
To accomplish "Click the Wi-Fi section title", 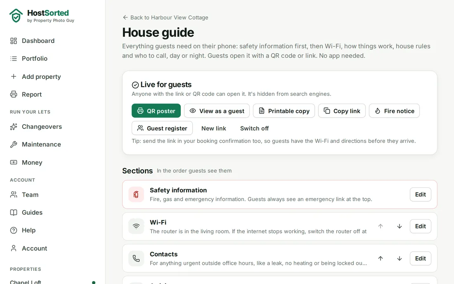I will [x=158, y=222].
